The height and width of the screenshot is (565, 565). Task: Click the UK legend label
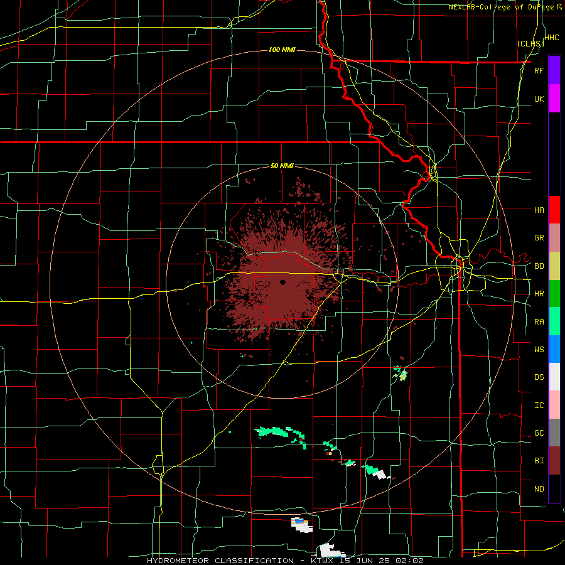[x=539, y=99]
